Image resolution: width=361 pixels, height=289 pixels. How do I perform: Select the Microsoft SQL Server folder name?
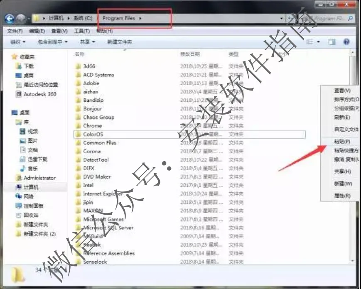108,228
